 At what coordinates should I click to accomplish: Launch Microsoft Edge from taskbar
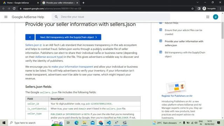pos(76,123)
